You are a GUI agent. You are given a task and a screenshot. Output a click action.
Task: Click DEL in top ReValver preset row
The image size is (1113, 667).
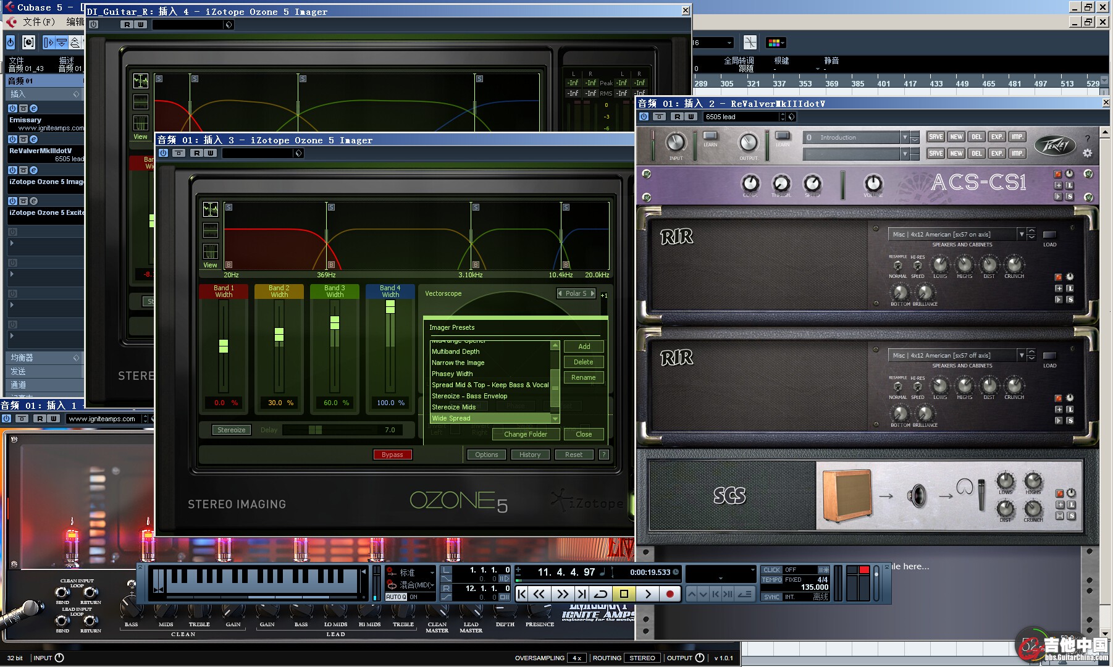pyautogui.click(x=976, y=137)
